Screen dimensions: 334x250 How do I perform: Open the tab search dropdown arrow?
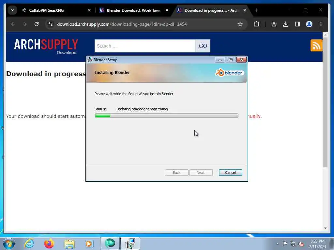(x=12, y=10)
